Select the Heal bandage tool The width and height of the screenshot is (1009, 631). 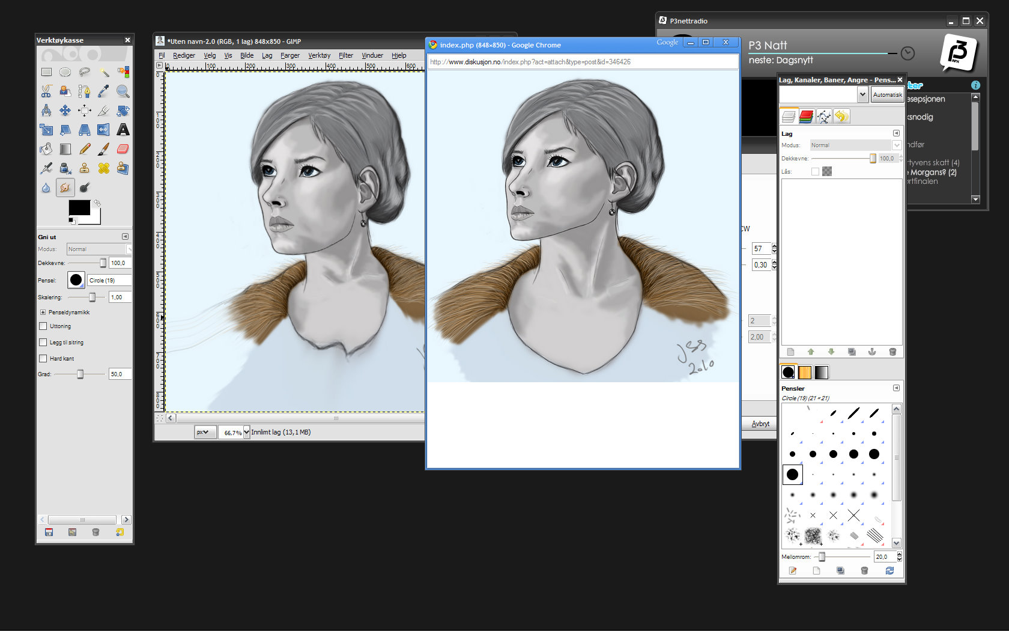click(103, 168)
